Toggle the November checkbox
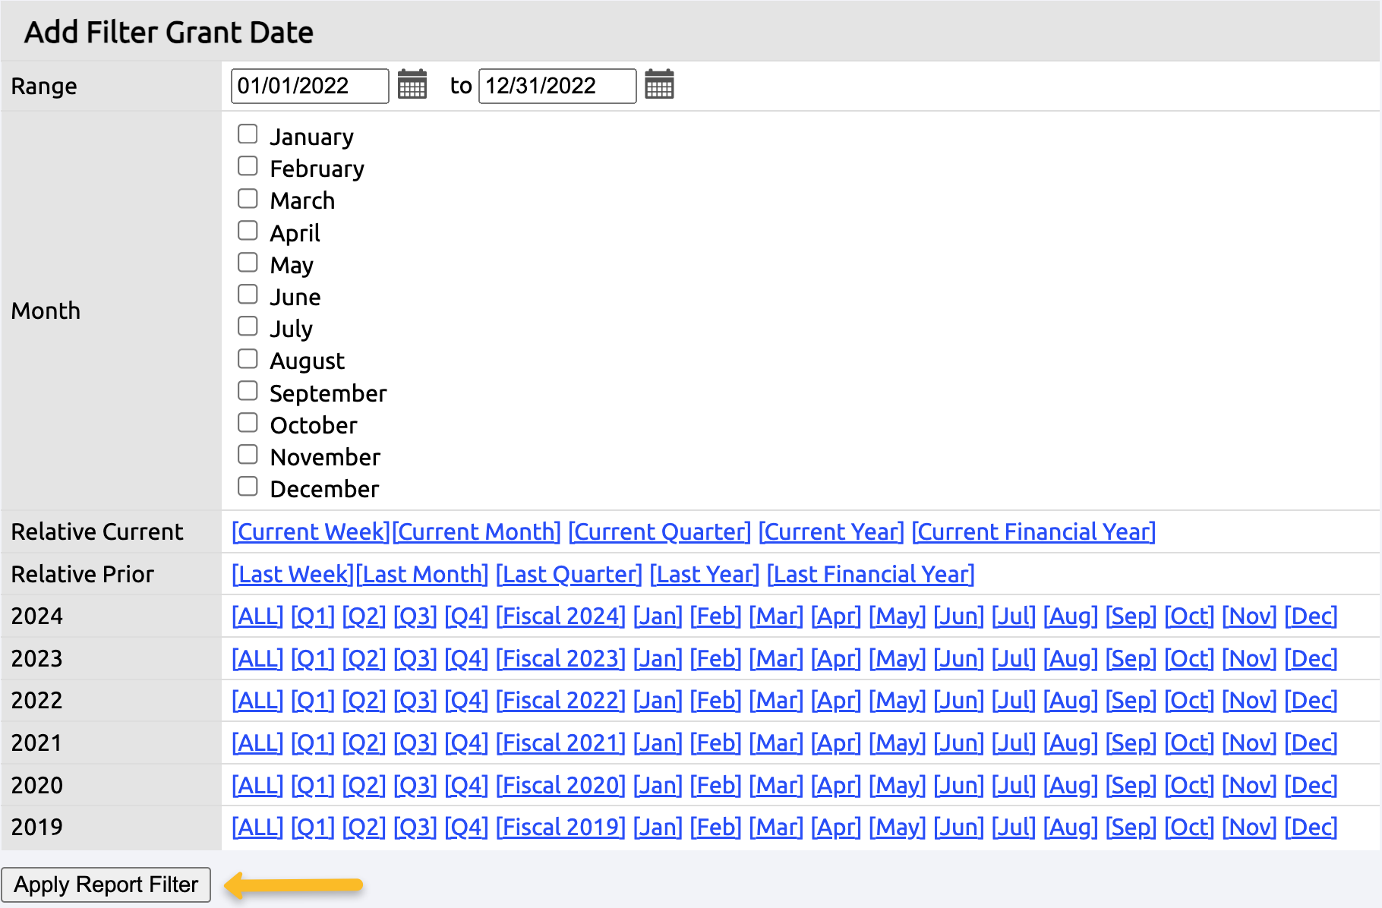Screen dimensions: 1382x908 pos(248,455)
